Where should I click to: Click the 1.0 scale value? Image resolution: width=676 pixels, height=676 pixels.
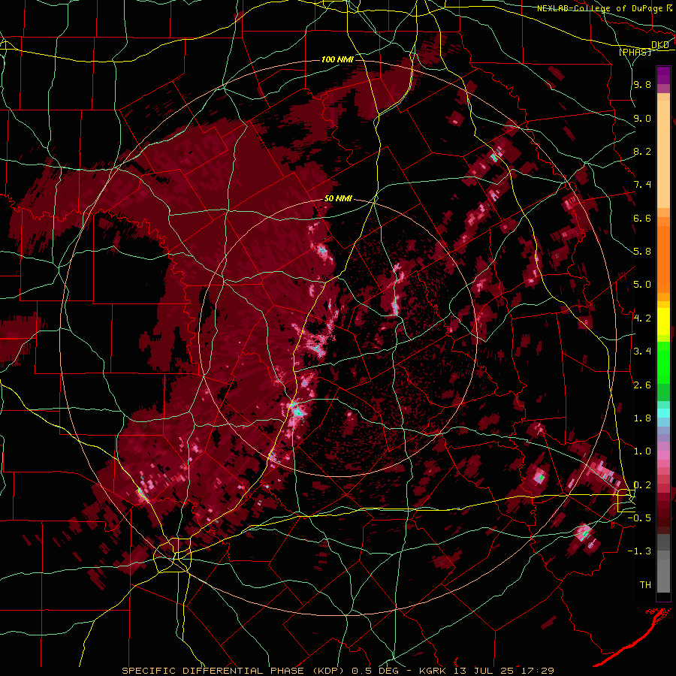click(642, 452)
